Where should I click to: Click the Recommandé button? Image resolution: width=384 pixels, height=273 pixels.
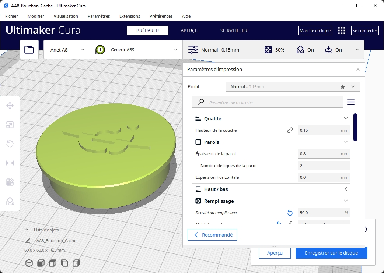tap(212, 235)
